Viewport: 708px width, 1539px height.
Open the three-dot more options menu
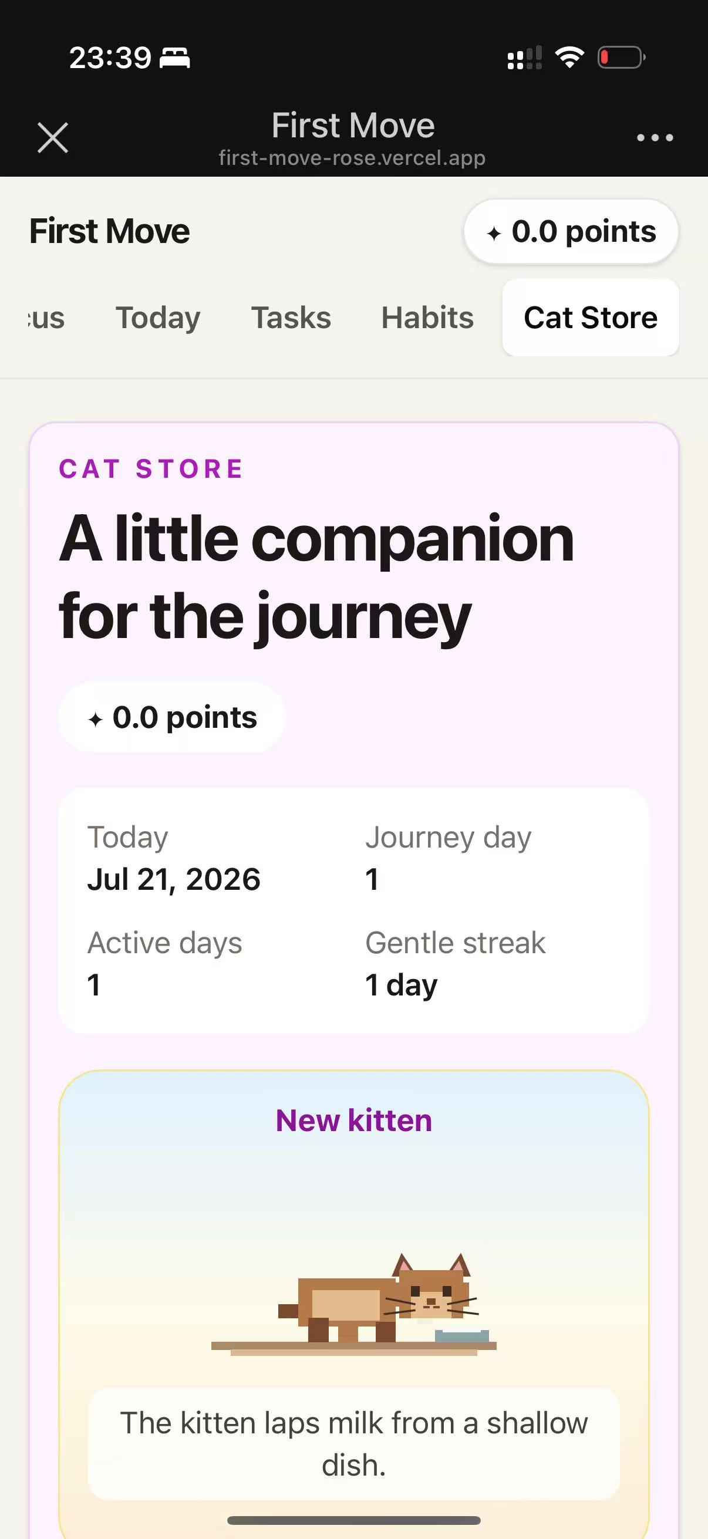point(655,138)
